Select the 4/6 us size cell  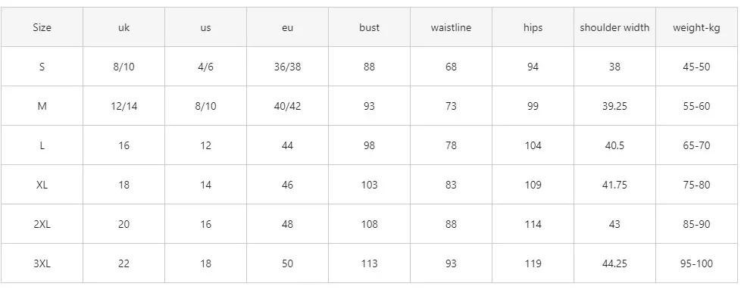click(205, 67)
